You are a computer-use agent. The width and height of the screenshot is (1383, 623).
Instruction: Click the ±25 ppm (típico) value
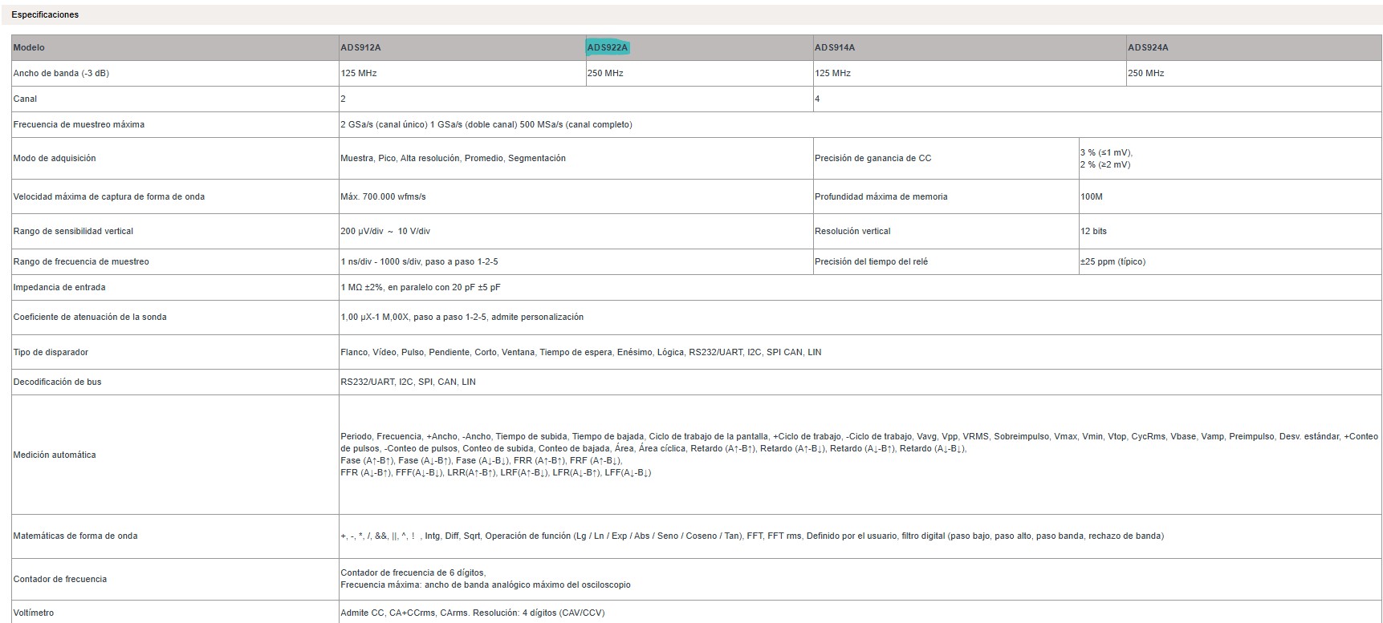coord(1113,261)
